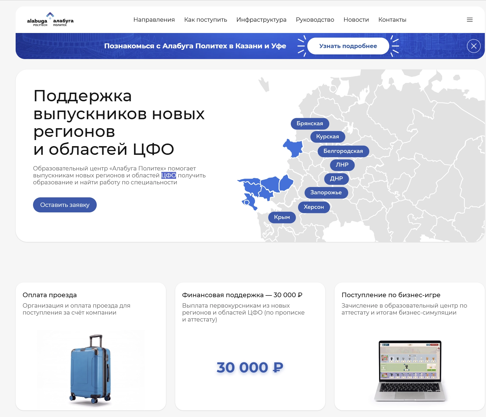Click the Поступление по бизнес-игре title
Screen dimensions: 486x417
tap(391, 295)
